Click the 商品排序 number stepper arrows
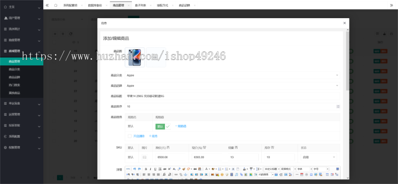Image resolution: width=398 pixels, height=184 pixels. point(338,107)
